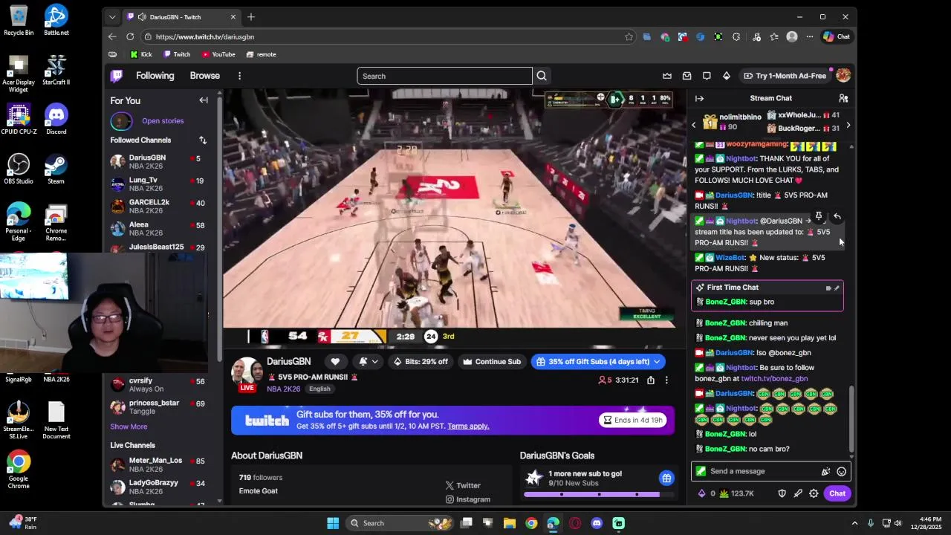Click the Continue Sub button
Image resolution: width=951 pixels, height=535 pixels.
(x=492, y=362)
